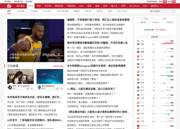
Task: Open the NBA论坛 sub-tab
Action: tap(47, 11)
